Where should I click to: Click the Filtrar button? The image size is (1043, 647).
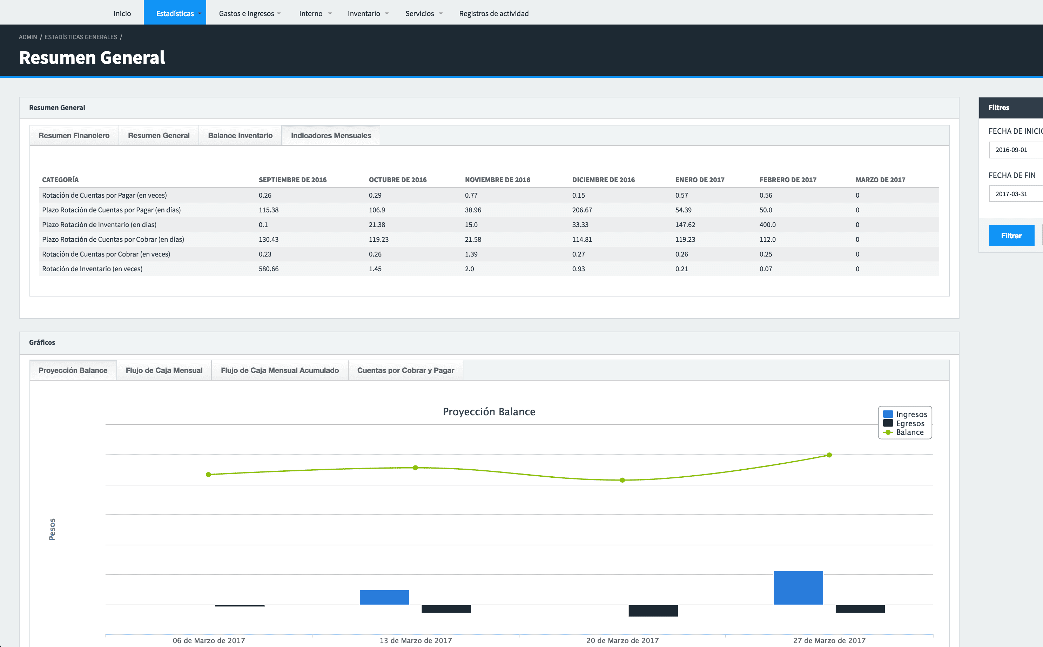(x=1011, y=235)
